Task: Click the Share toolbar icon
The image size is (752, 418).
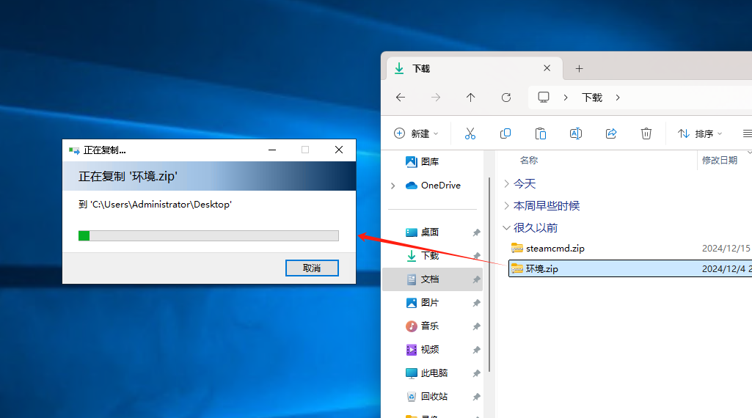Action: (611, 133)
